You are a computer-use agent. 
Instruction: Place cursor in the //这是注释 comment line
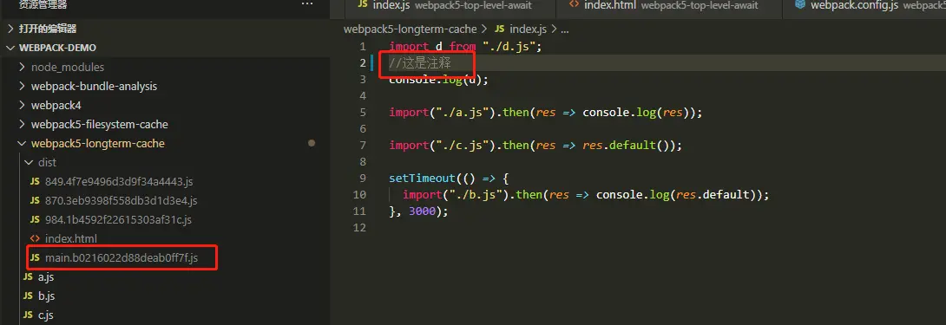point(420,62)
